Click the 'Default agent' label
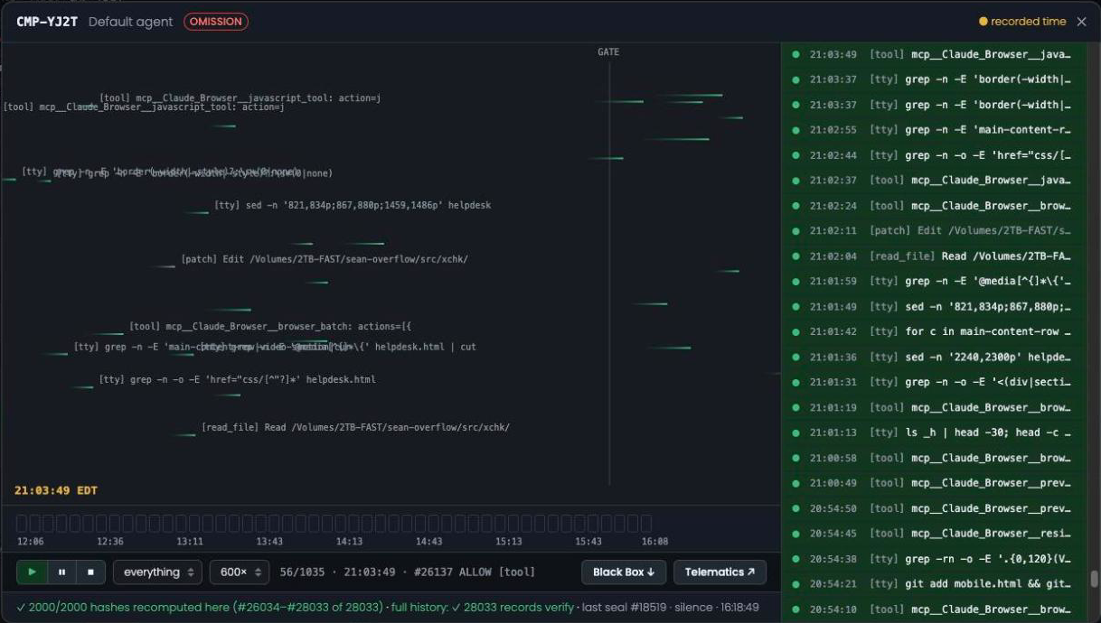The height and width of the screenshot is (623, 1101). [x=130, y=22]
